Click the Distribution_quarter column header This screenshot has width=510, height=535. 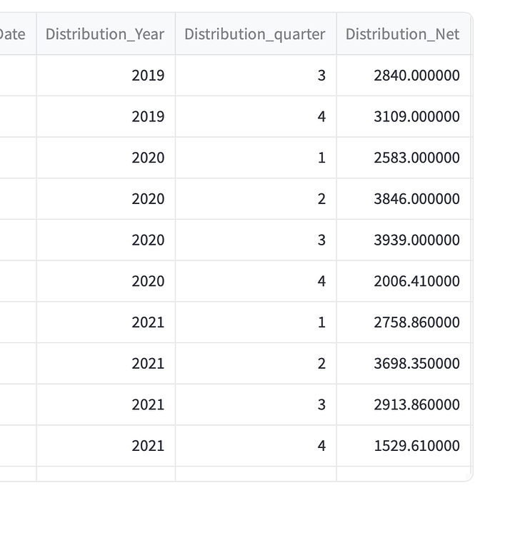click(255, 34)
